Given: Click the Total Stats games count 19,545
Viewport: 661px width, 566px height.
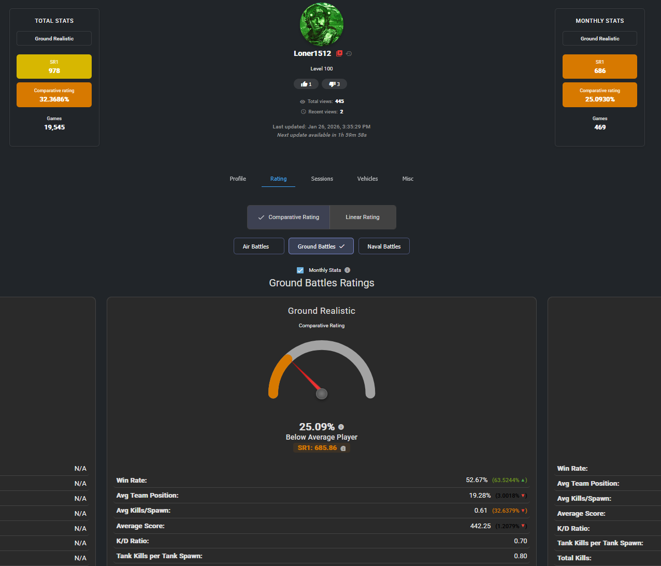Looking at the screenshot, I should [54, 127].
